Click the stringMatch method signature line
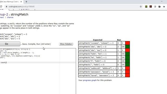The image size is (167, 94). (15, 49)
